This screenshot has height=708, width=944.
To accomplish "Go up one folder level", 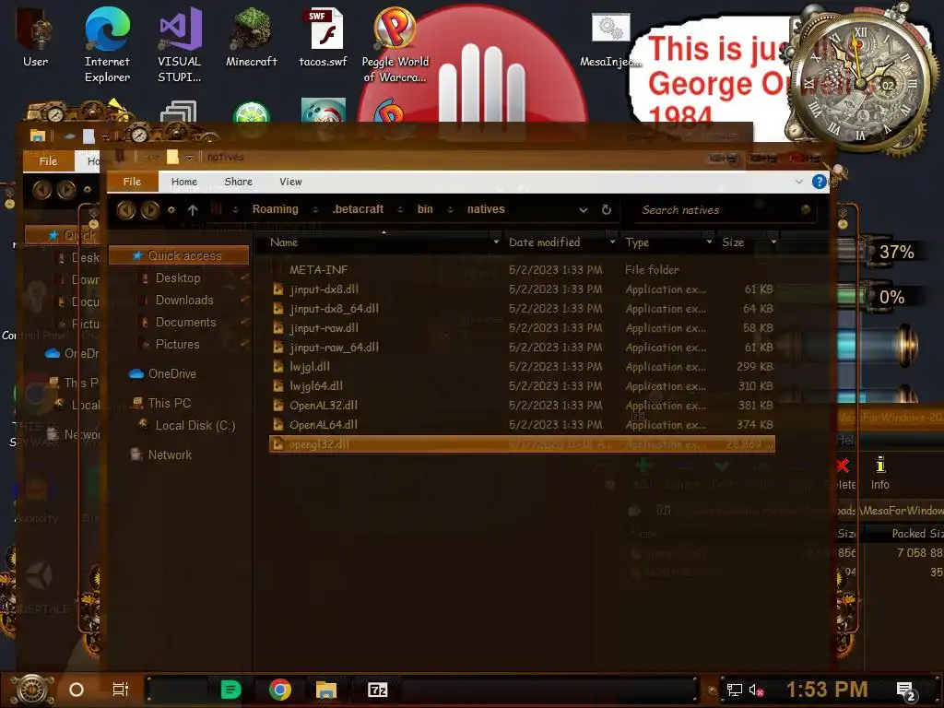I will [192, 209].
